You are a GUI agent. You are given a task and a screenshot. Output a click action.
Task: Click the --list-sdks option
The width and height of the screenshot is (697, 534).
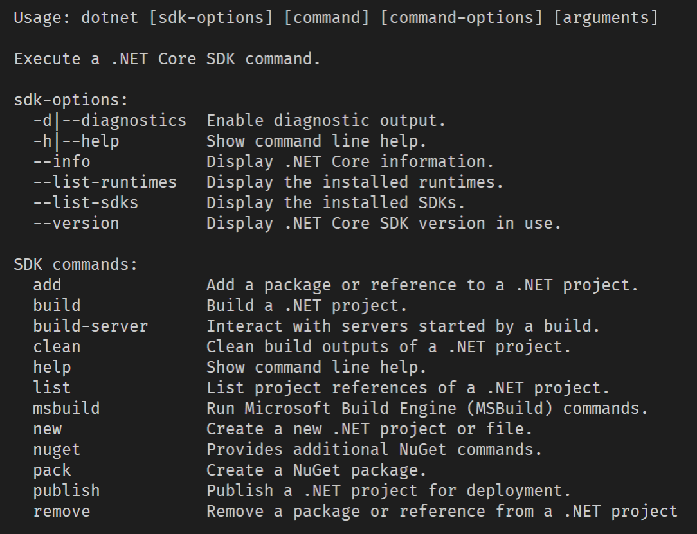pyautogui.click(x=86, y=203)
